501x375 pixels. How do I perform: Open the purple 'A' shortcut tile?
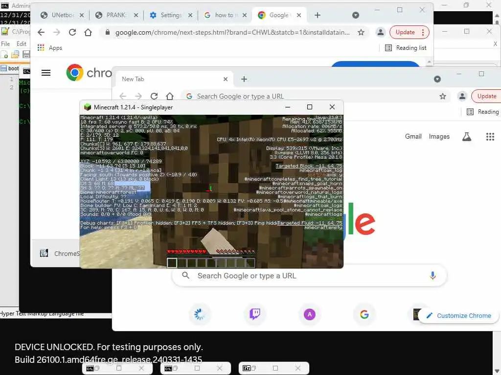(x=310, y=314)
